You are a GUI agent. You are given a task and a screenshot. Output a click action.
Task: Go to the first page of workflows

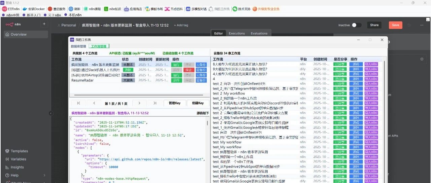click(x=78, y=103)
